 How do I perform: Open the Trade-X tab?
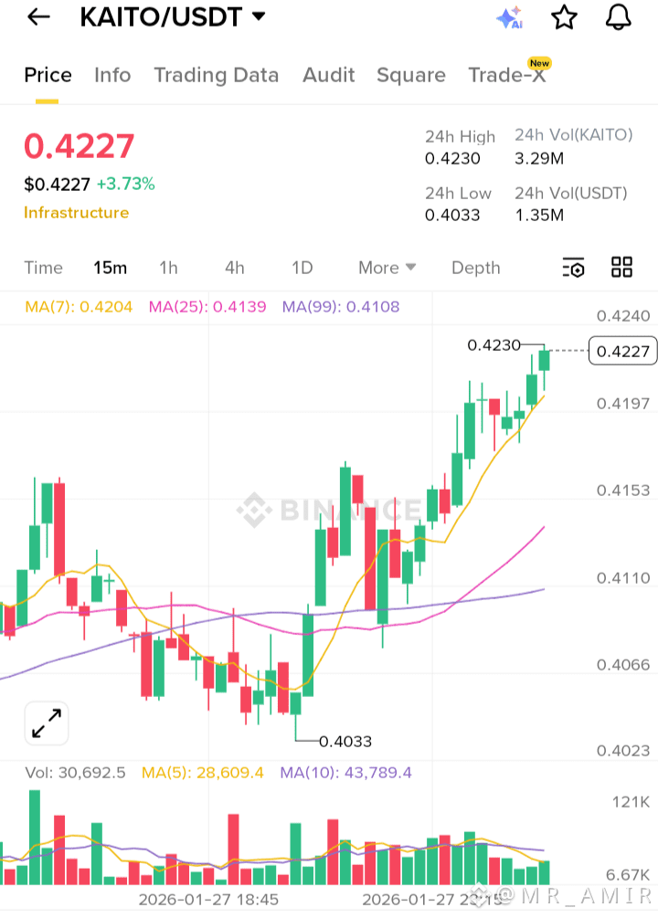point(507,75)
